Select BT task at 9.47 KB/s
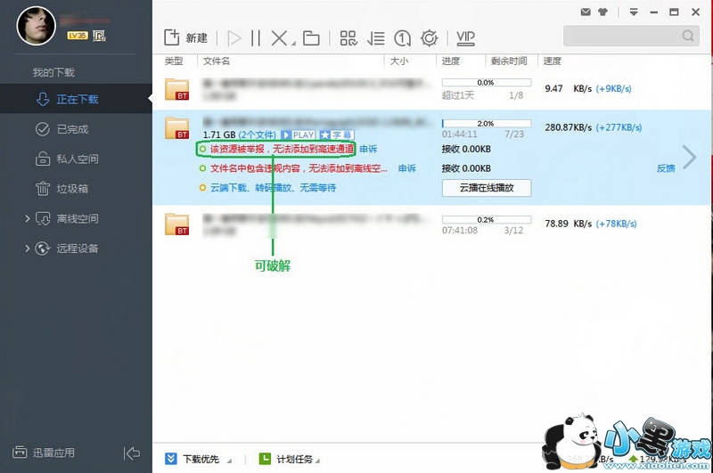The height and width of the screenshot is (473, 713). [432, 89]
